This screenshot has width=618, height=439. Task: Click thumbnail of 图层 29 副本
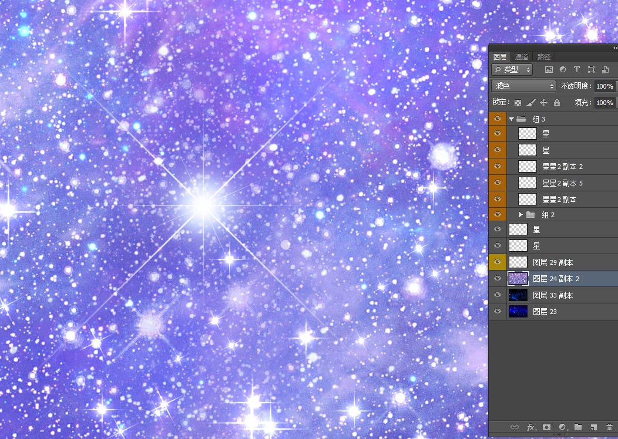point(518,262)
